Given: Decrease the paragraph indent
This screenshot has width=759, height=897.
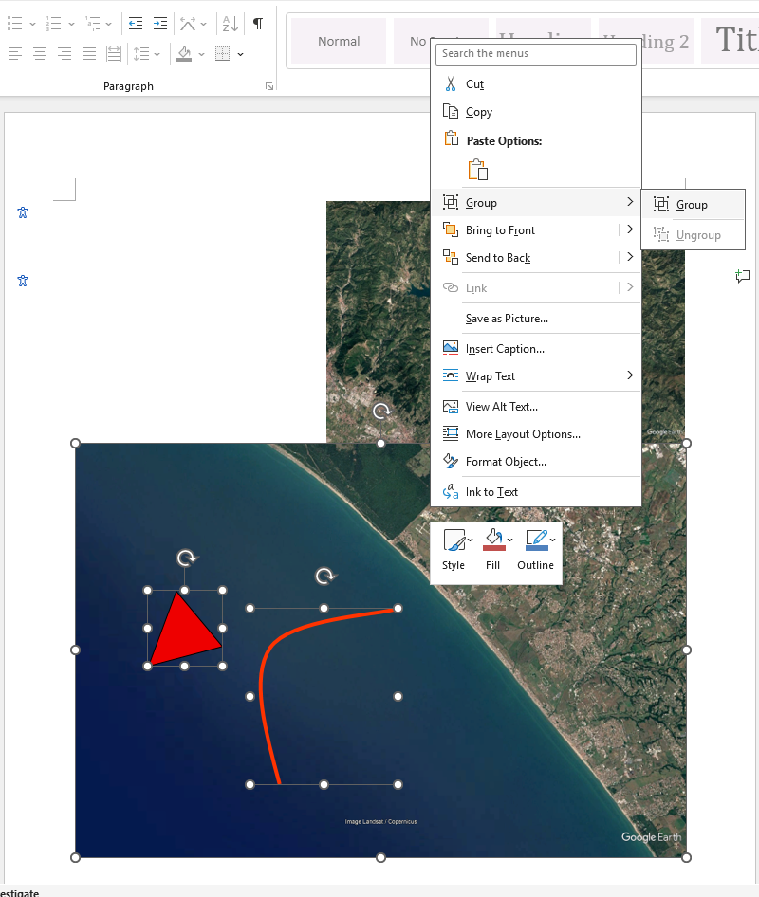Looking at the screenshot, I should (x=136, y=24).
